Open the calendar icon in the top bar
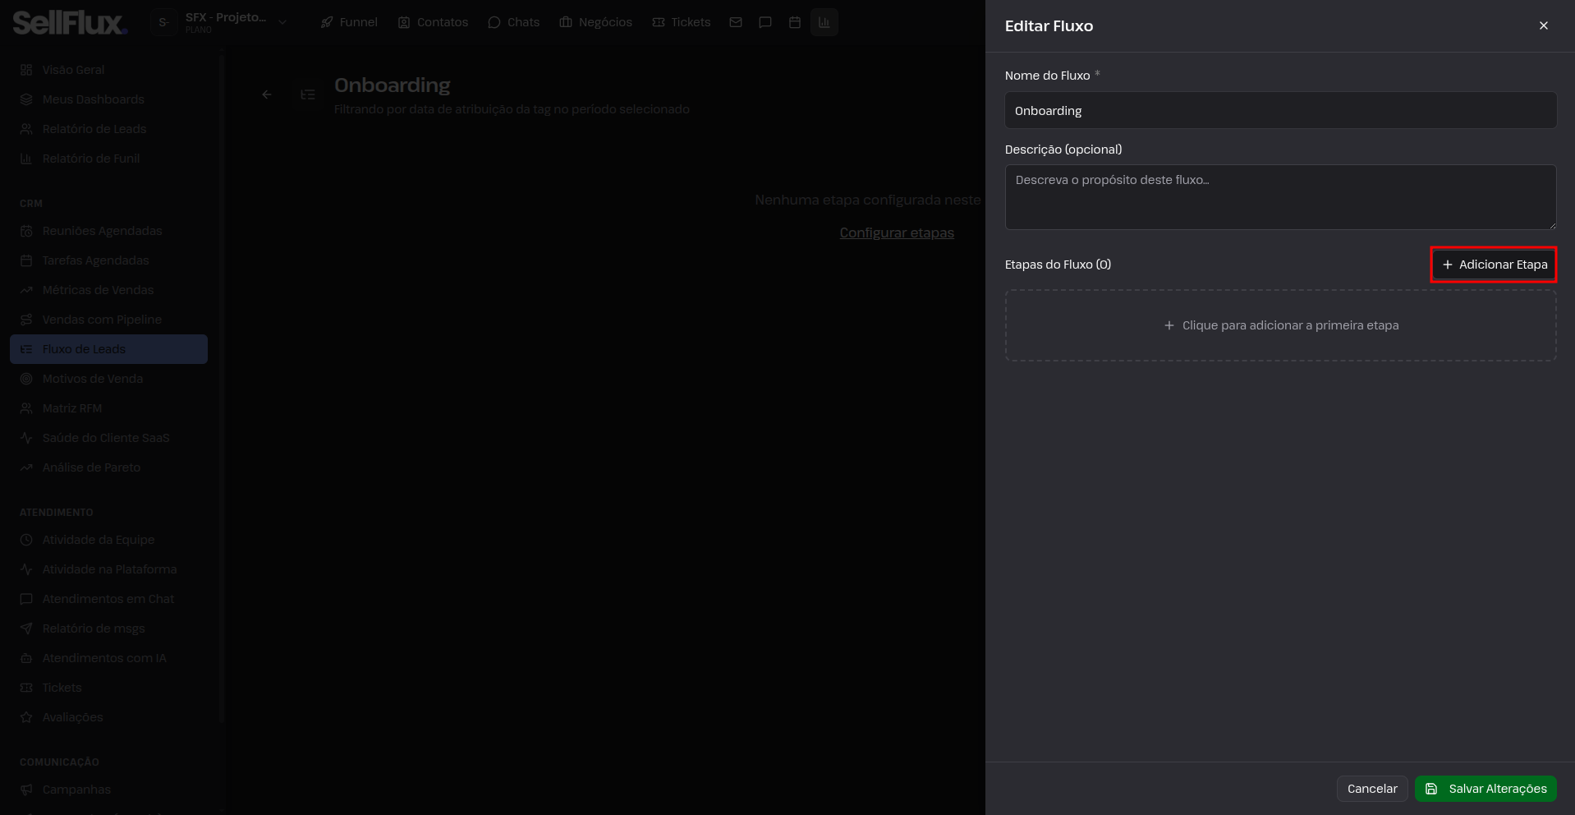The height and width of the screenshot is (815, 1575). coord(795,22)
